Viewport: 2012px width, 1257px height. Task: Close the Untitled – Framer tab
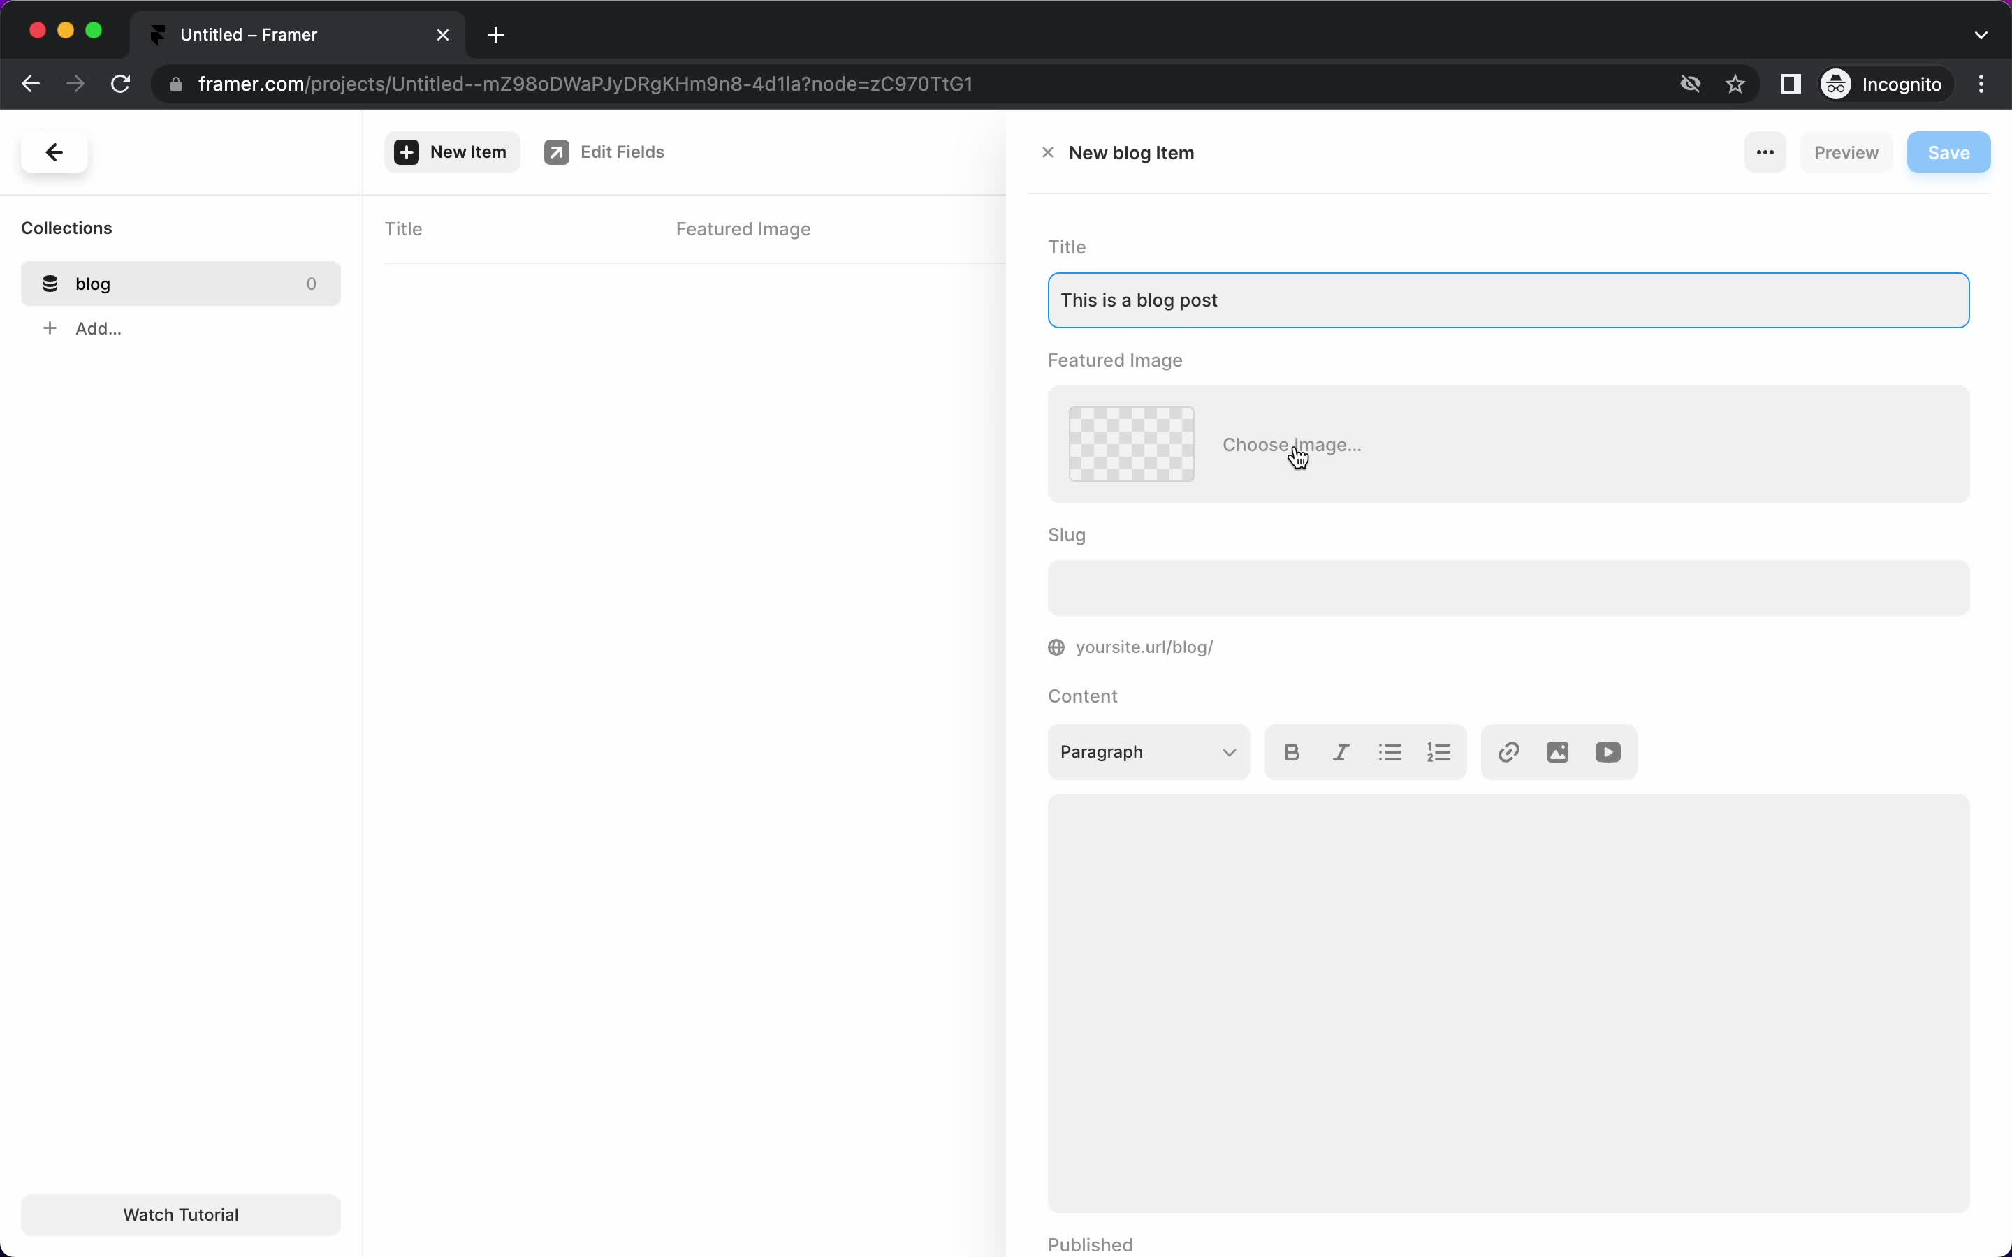[x=442, y=35]
